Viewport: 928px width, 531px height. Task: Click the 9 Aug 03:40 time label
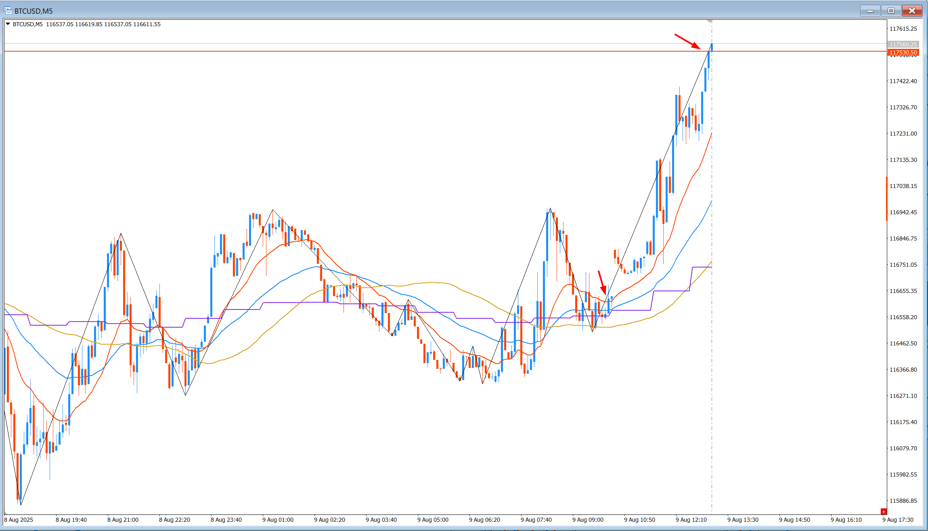pyautogui.click(x=381, y=520)
